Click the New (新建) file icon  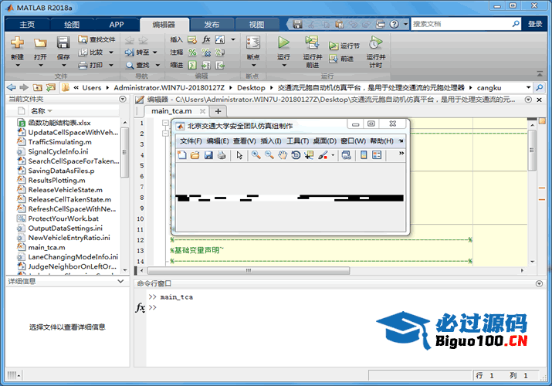coord(17,43)
